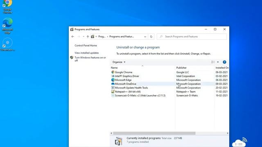262x147 pixels.
Task: Select Microsoft OneDrive entry
Action: point(126,84)
